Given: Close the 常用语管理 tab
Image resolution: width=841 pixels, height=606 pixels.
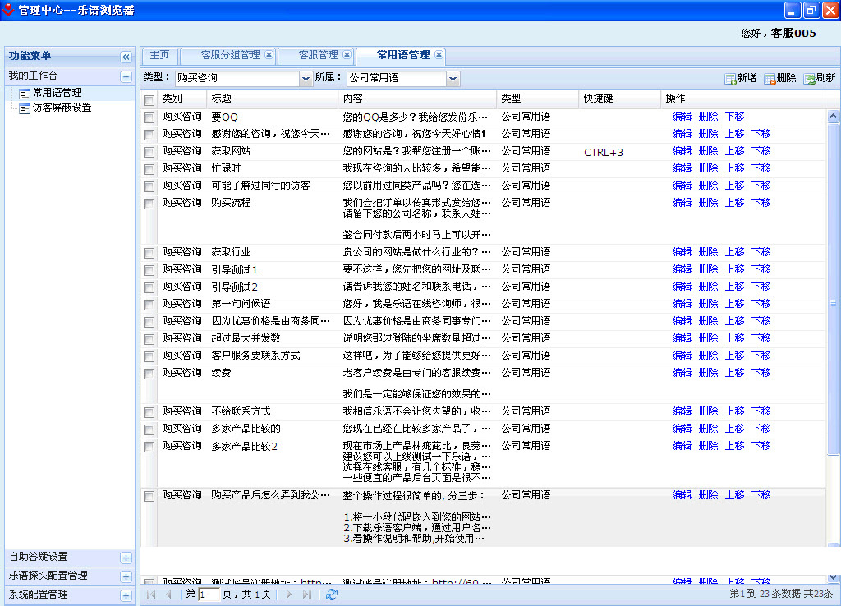Looking at the screenshot, I should pyautogui.click(x=439, y=55).
